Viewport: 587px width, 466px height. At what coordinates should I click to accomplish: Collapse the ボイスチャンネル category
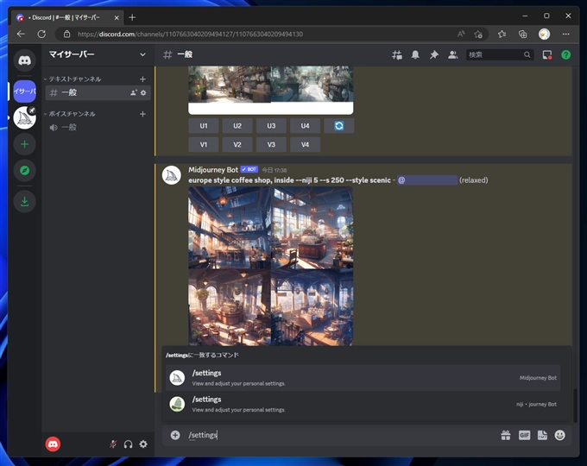point(72,114)
